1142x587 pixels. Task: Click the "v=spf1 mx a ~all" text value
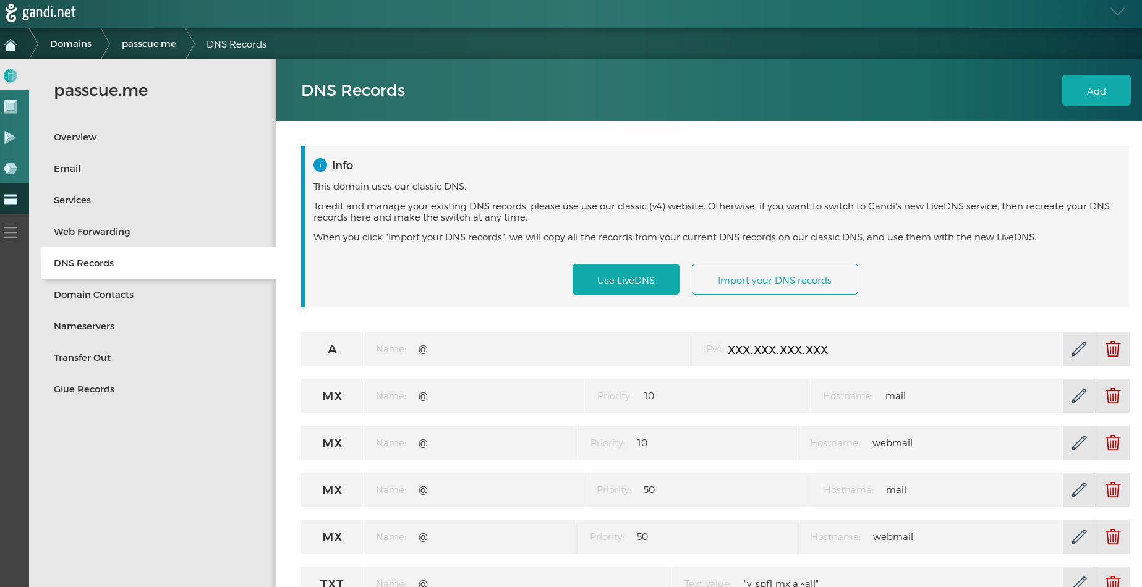(x=781, y=583)
